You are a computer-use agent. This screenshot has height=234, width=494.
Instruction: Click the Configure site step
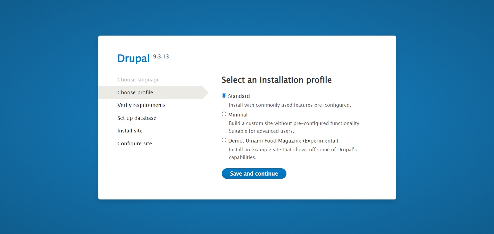[135, 144]
